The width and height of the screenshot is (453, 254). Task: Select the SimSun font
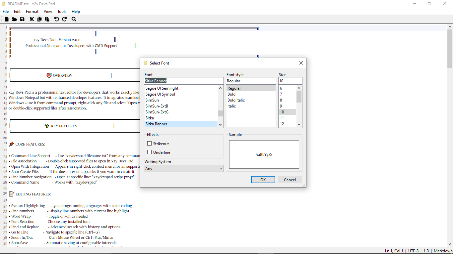click(181, 100)
